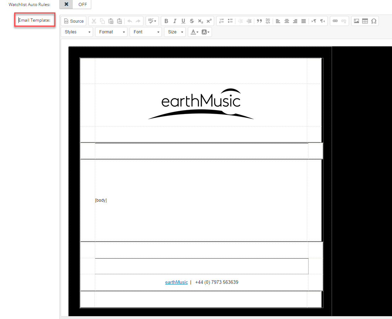Click the Insert Link icon
Image resolution: width=392 pixels, height=319 pixels.
[x=335, y=21]
